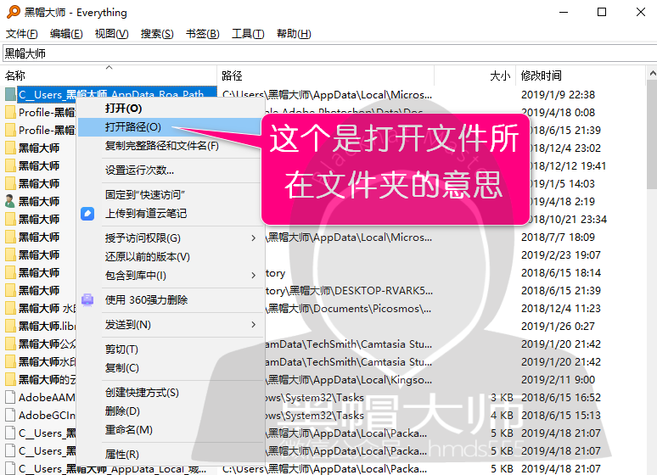Click date 2018/6/15 16:52
This screenshot has width=657, height=475.
(560, 398)
